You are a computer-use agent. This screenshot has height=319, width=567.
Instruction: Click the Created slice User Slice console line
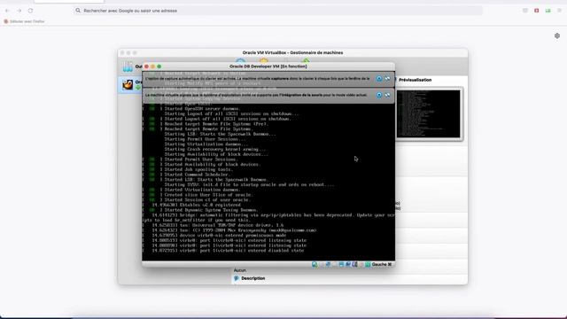click(x=209, y=195)
